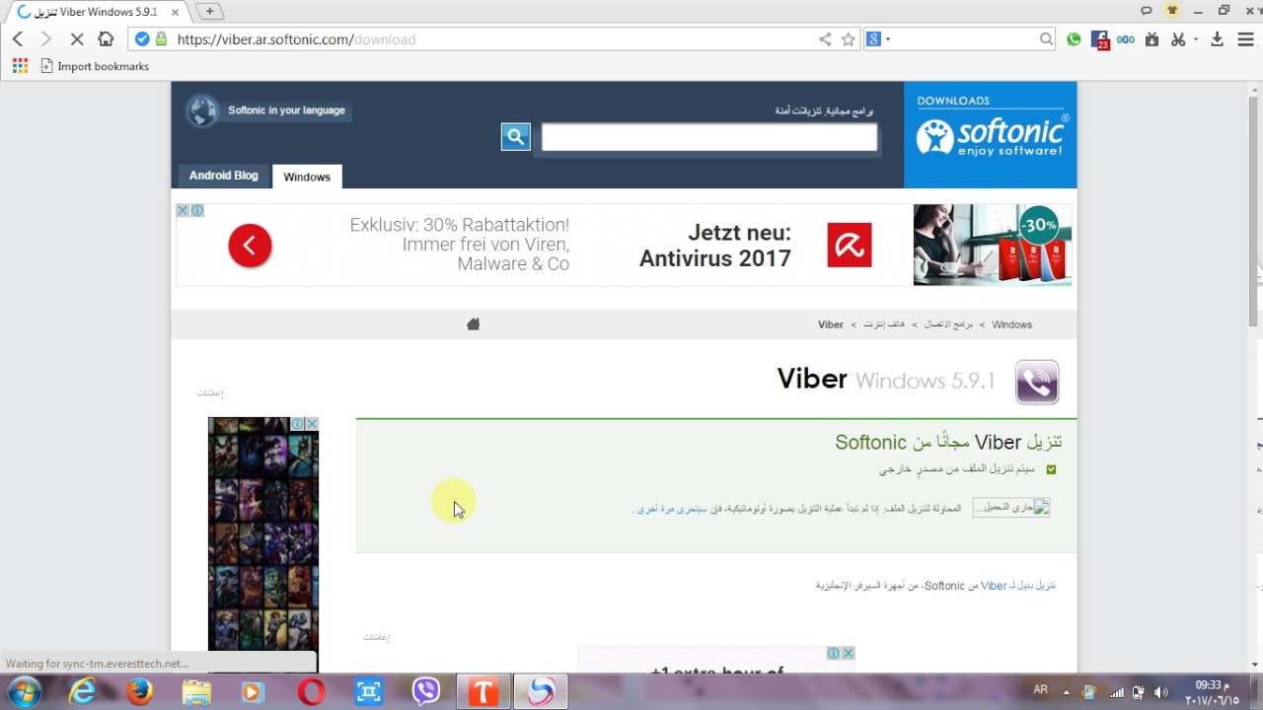Click the Softonic search magnifier button

pos(515,137)
